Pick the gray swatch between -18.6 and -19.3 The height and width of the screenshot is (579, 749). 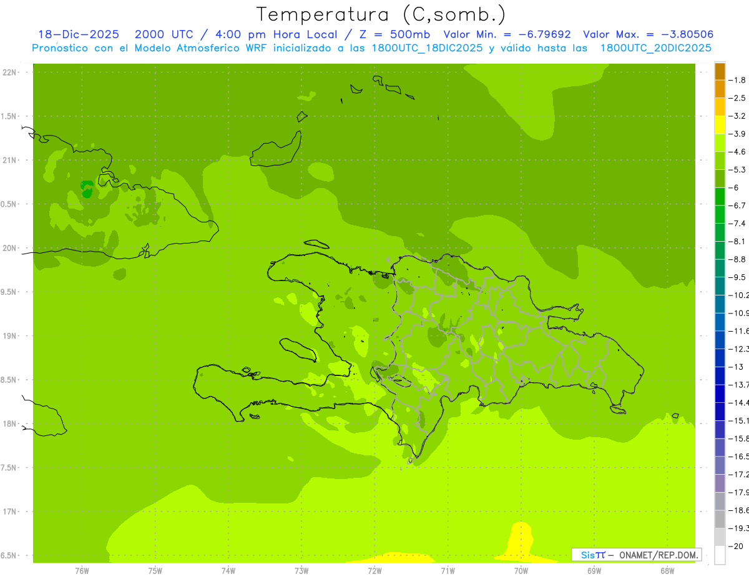tap(720, 519)
